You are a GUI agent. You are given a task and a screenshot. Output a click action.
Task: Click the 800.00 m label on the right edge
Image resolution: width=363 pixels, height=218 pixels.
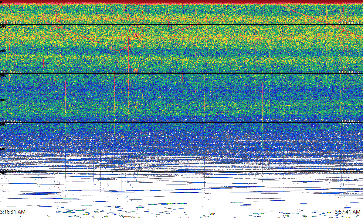click(x=350, y=22)
